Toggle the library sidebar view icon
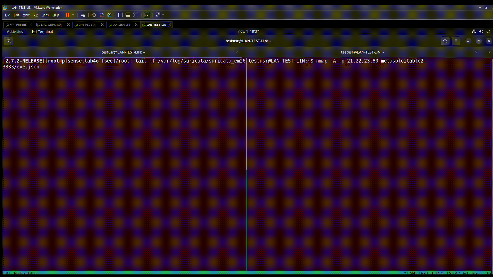This screenshot has height=277, width=493. click(x=120, y=15)
